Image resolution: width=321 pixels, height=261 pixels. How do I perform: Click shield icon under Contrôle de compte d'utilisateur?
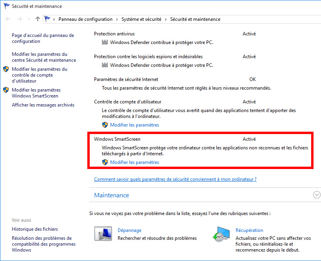(x=105, y=125)
